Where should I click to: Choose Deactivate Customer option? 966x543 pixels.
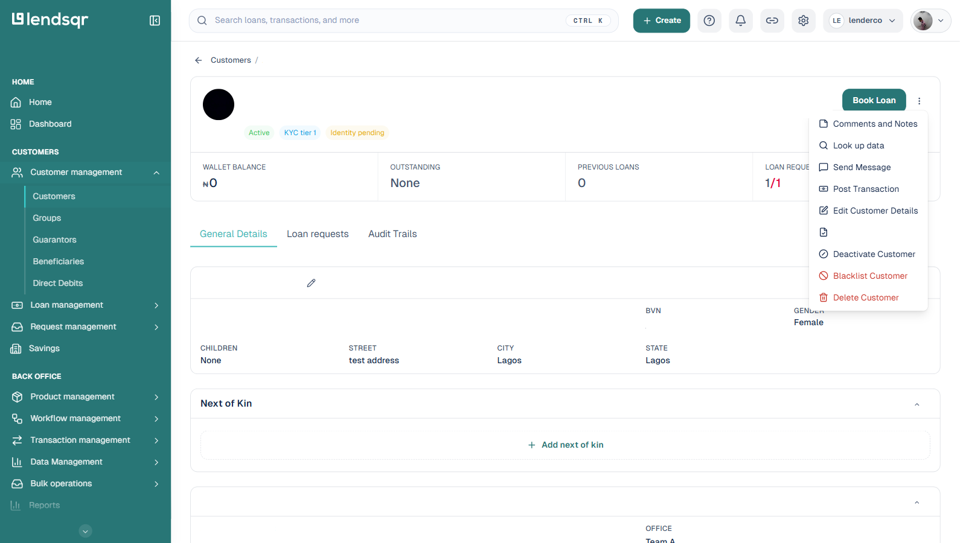point(868,254)
